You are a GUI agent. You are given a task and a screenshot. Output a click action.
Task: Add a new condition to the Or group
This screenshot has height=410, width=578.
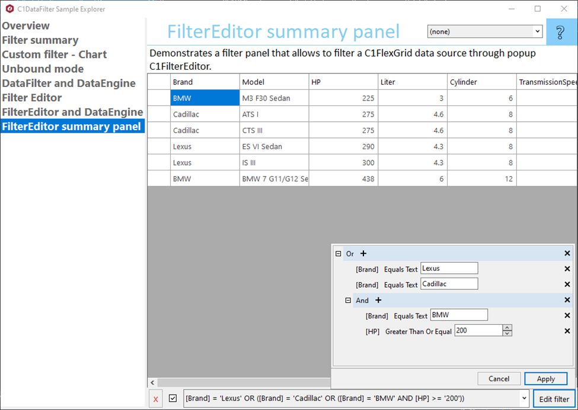[363, 253]
